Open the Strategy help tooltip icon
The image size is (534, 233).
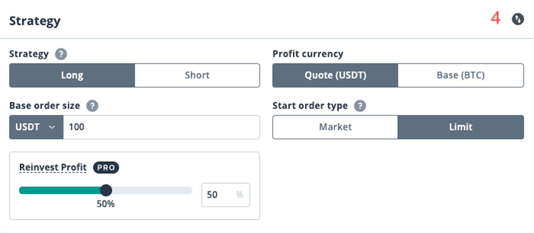pos(61,54)
